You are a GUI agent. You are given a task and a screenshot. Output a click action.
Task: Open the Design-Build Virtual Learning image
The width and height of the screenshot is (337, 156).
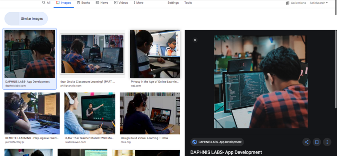[x=150, y=113]
